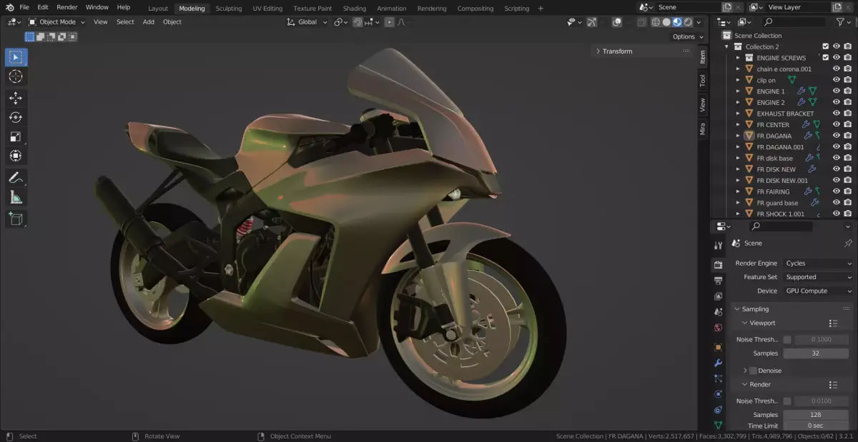This screenshot has width=858, height=442.
Task: Select the Move tool
Action: [x=16, y=98]
